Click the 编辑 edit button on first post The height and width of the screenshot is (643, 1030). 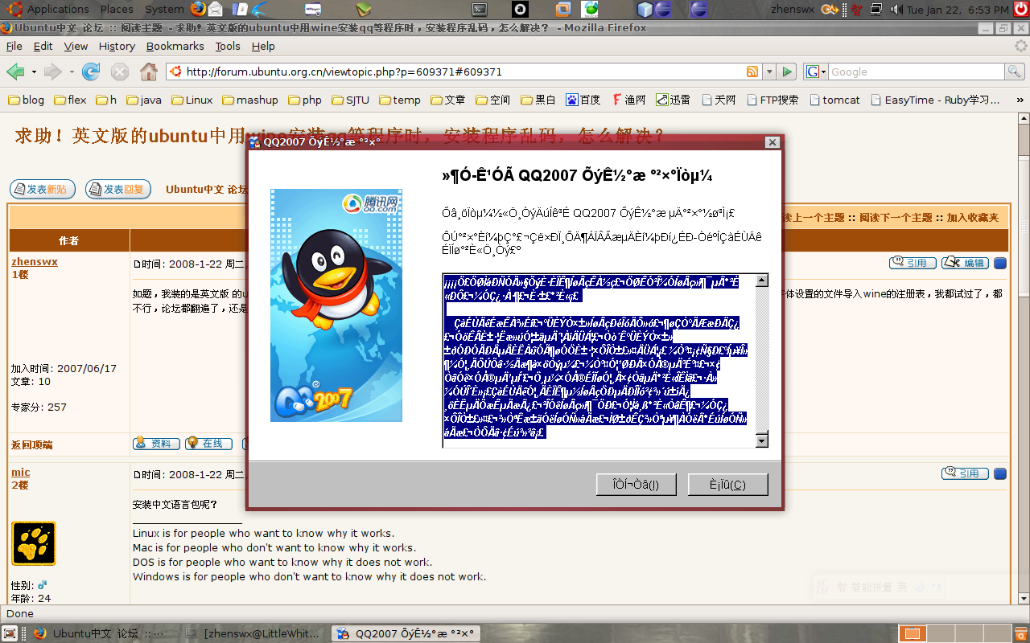coord(965,263)
